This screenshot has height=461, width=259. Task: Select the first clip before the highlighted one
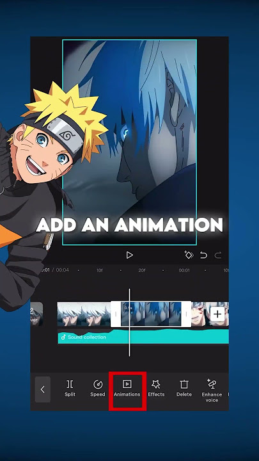click(84, 314)
